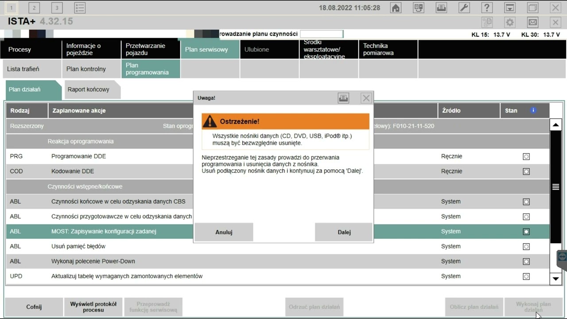Switch to session 3 button
This screenshot has width=567, height=319.
(57, 8)
